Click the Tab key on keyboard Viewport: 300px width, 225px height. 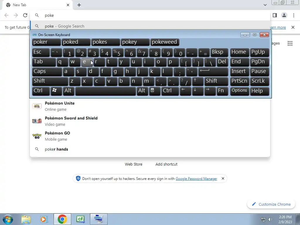pyautogui.click(x=44, y=62)
